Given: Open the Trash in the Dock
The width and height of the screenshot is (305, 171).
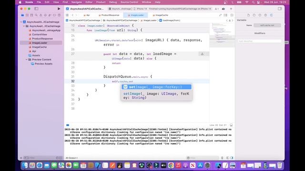Looking at the screenshot, I should click(x=280, y=165).
